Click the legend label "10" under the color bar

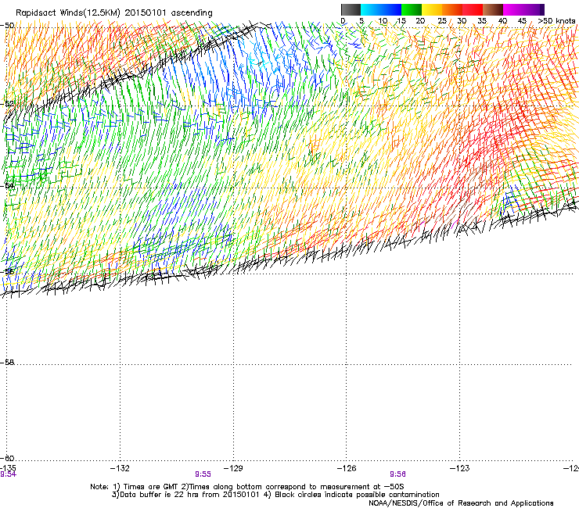coord(383,21)
